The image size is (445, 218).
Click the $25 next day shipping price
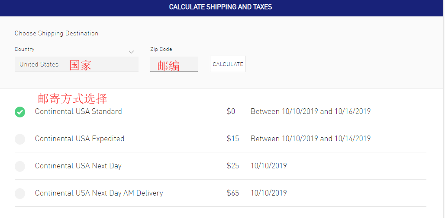pos(232,166)
